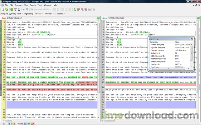The image size is (201, 125).
Task: Click the Synchronize Folders button
Action: point(41,9)
